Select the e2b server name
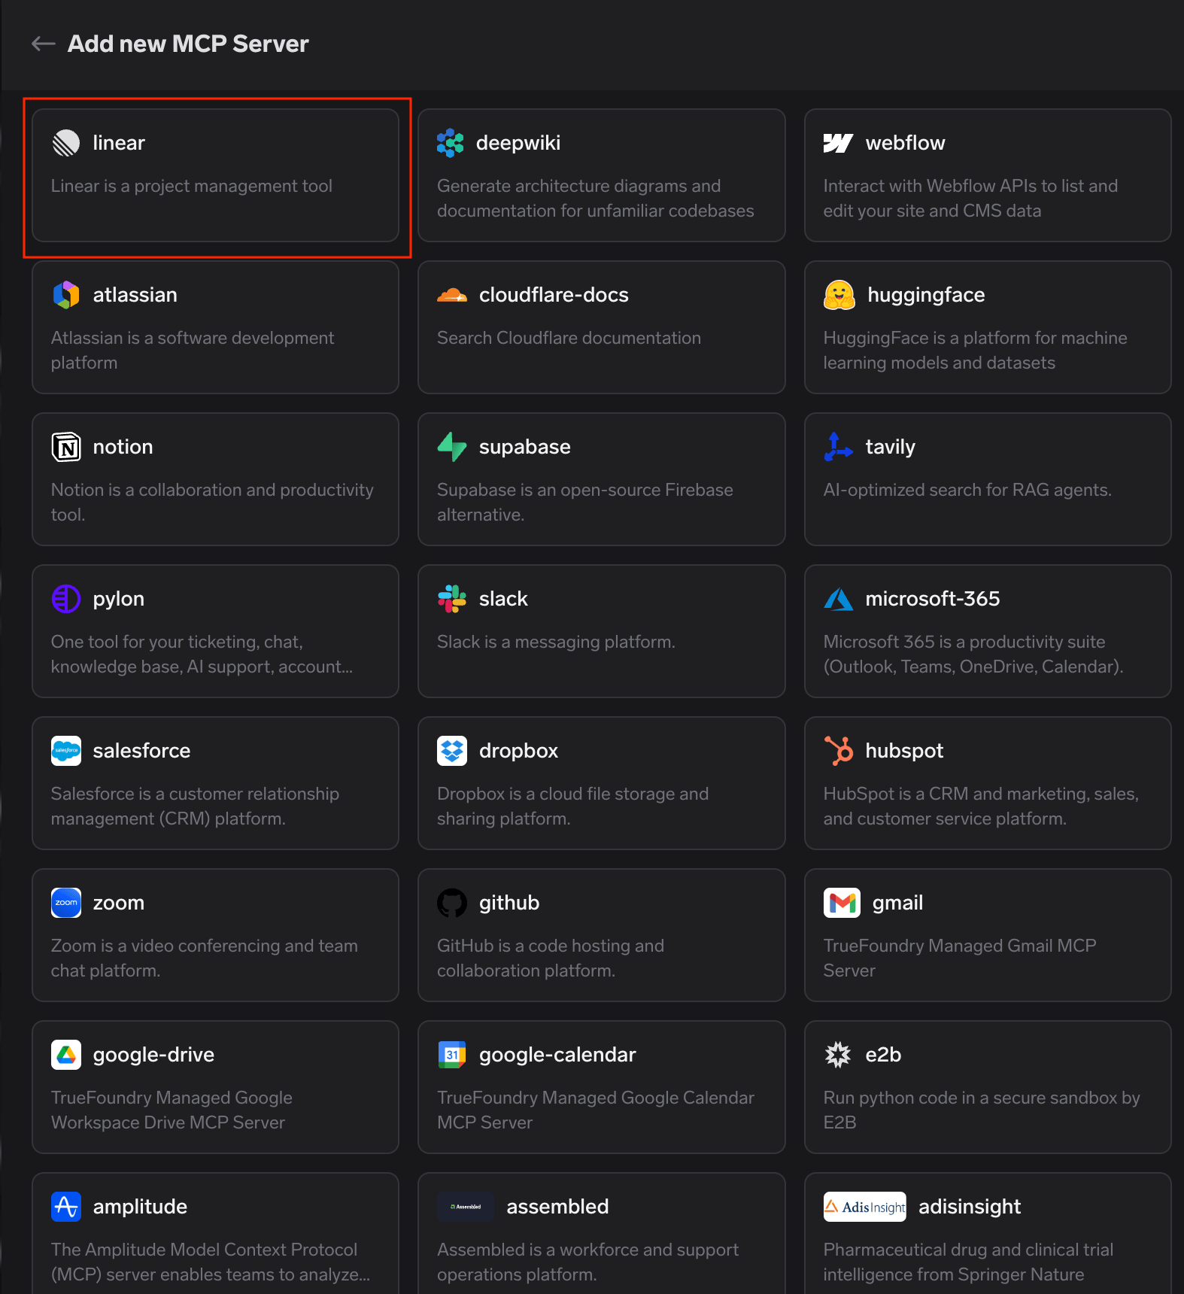 [x=883, y=1055]
